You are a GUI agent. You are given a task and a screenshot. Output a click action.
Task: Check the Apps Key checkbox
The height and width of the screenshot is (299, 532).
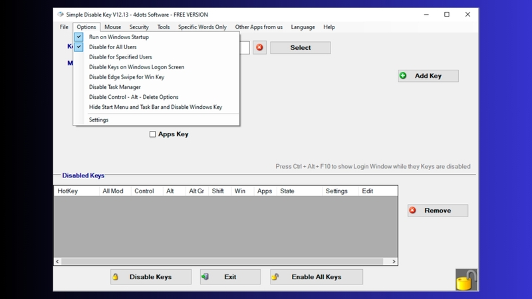coord(153,134)
